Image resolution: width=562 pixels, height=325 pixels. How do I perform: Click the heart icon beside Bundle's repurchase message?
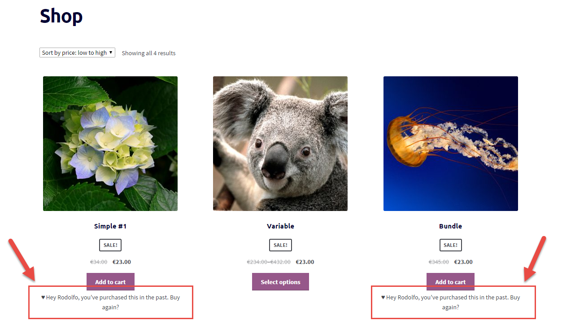click(x=382, y=297)
